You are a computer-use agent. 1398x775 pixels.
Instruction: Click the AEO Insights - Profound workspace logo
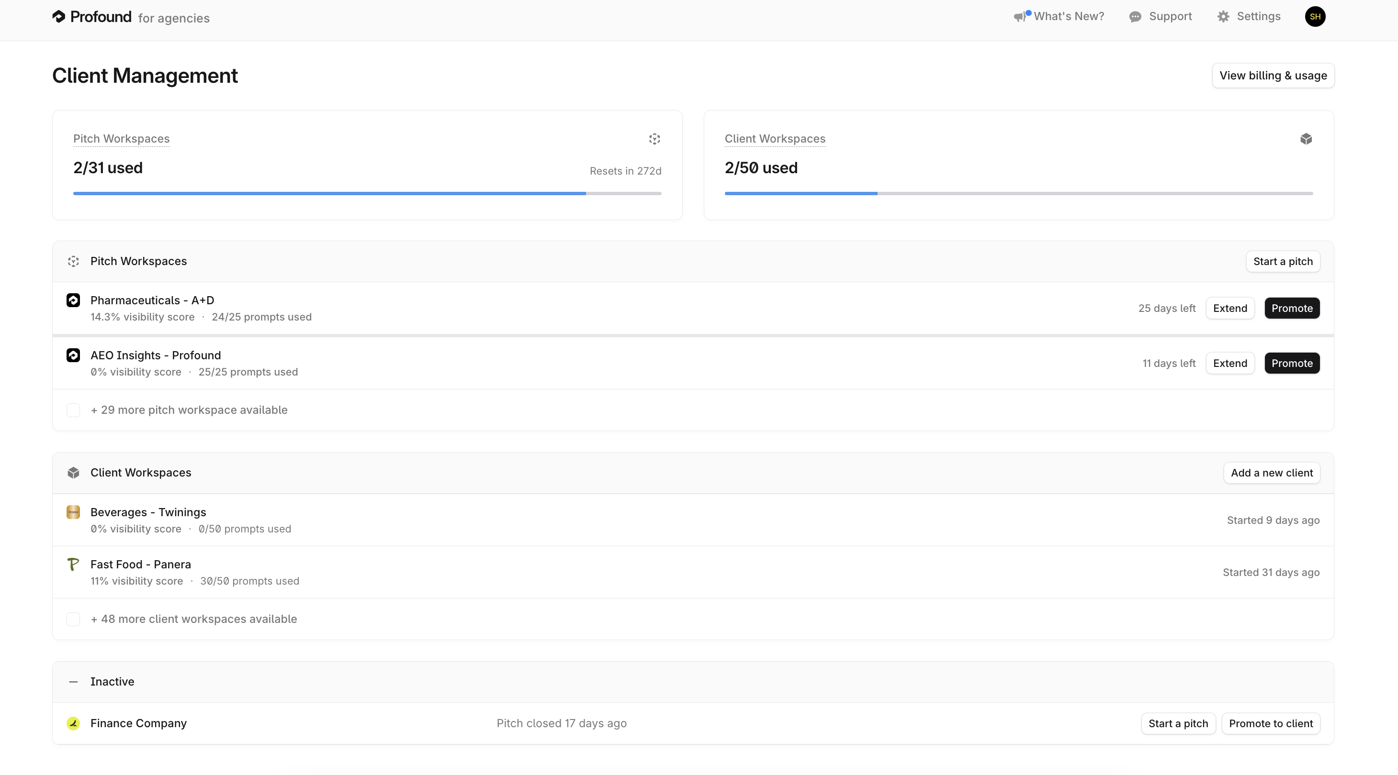tap(73, 355)
